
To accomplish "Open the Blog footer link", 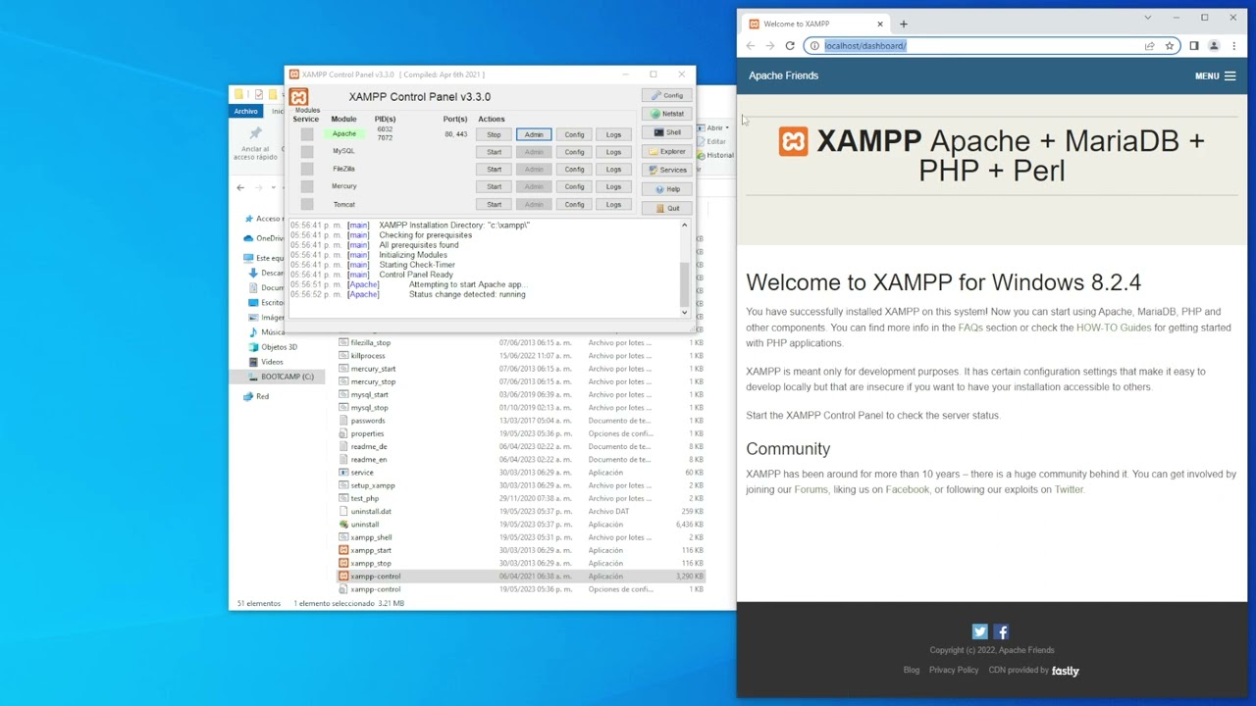I will point(912,670).
